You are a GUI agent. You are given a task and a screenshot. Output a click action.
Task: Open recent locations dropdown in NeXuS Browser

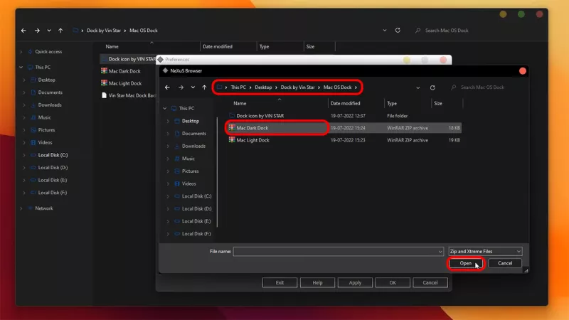coord(193,87)
